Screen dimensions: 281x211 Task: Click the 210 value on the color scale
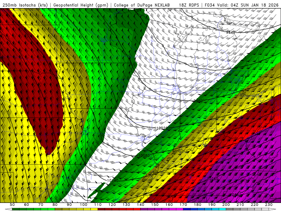[x=240, y=205]
